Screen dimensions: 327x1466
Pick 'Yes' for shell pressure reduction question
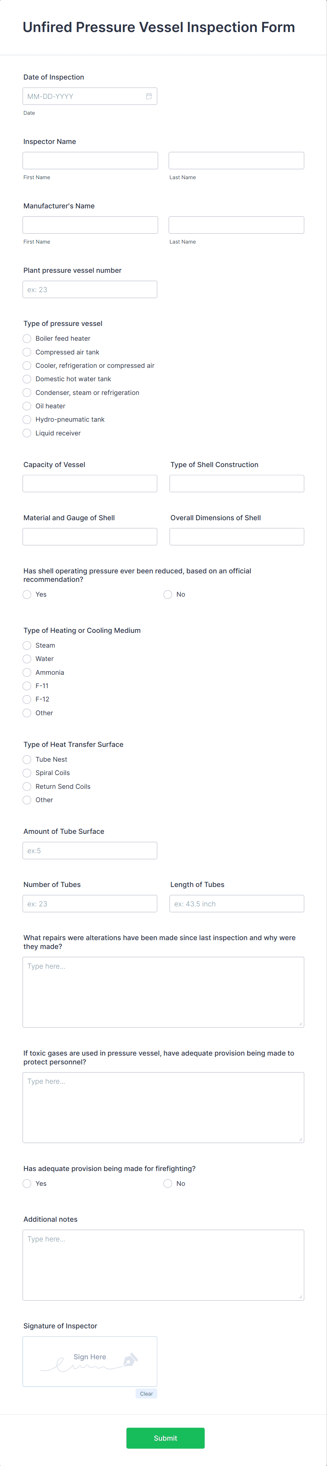click(27, 594)
